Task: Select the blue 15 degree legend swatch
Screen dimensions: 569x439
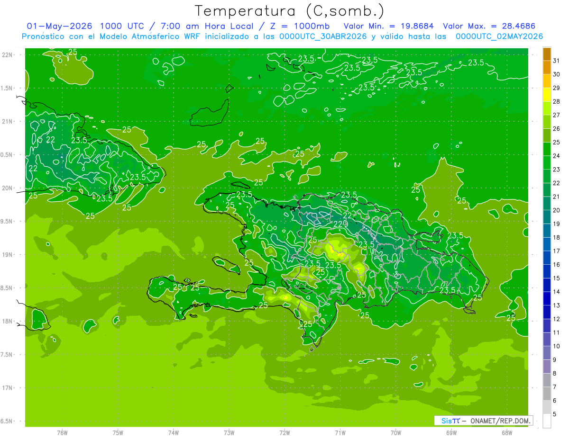Action: click(x=547, y=272)
